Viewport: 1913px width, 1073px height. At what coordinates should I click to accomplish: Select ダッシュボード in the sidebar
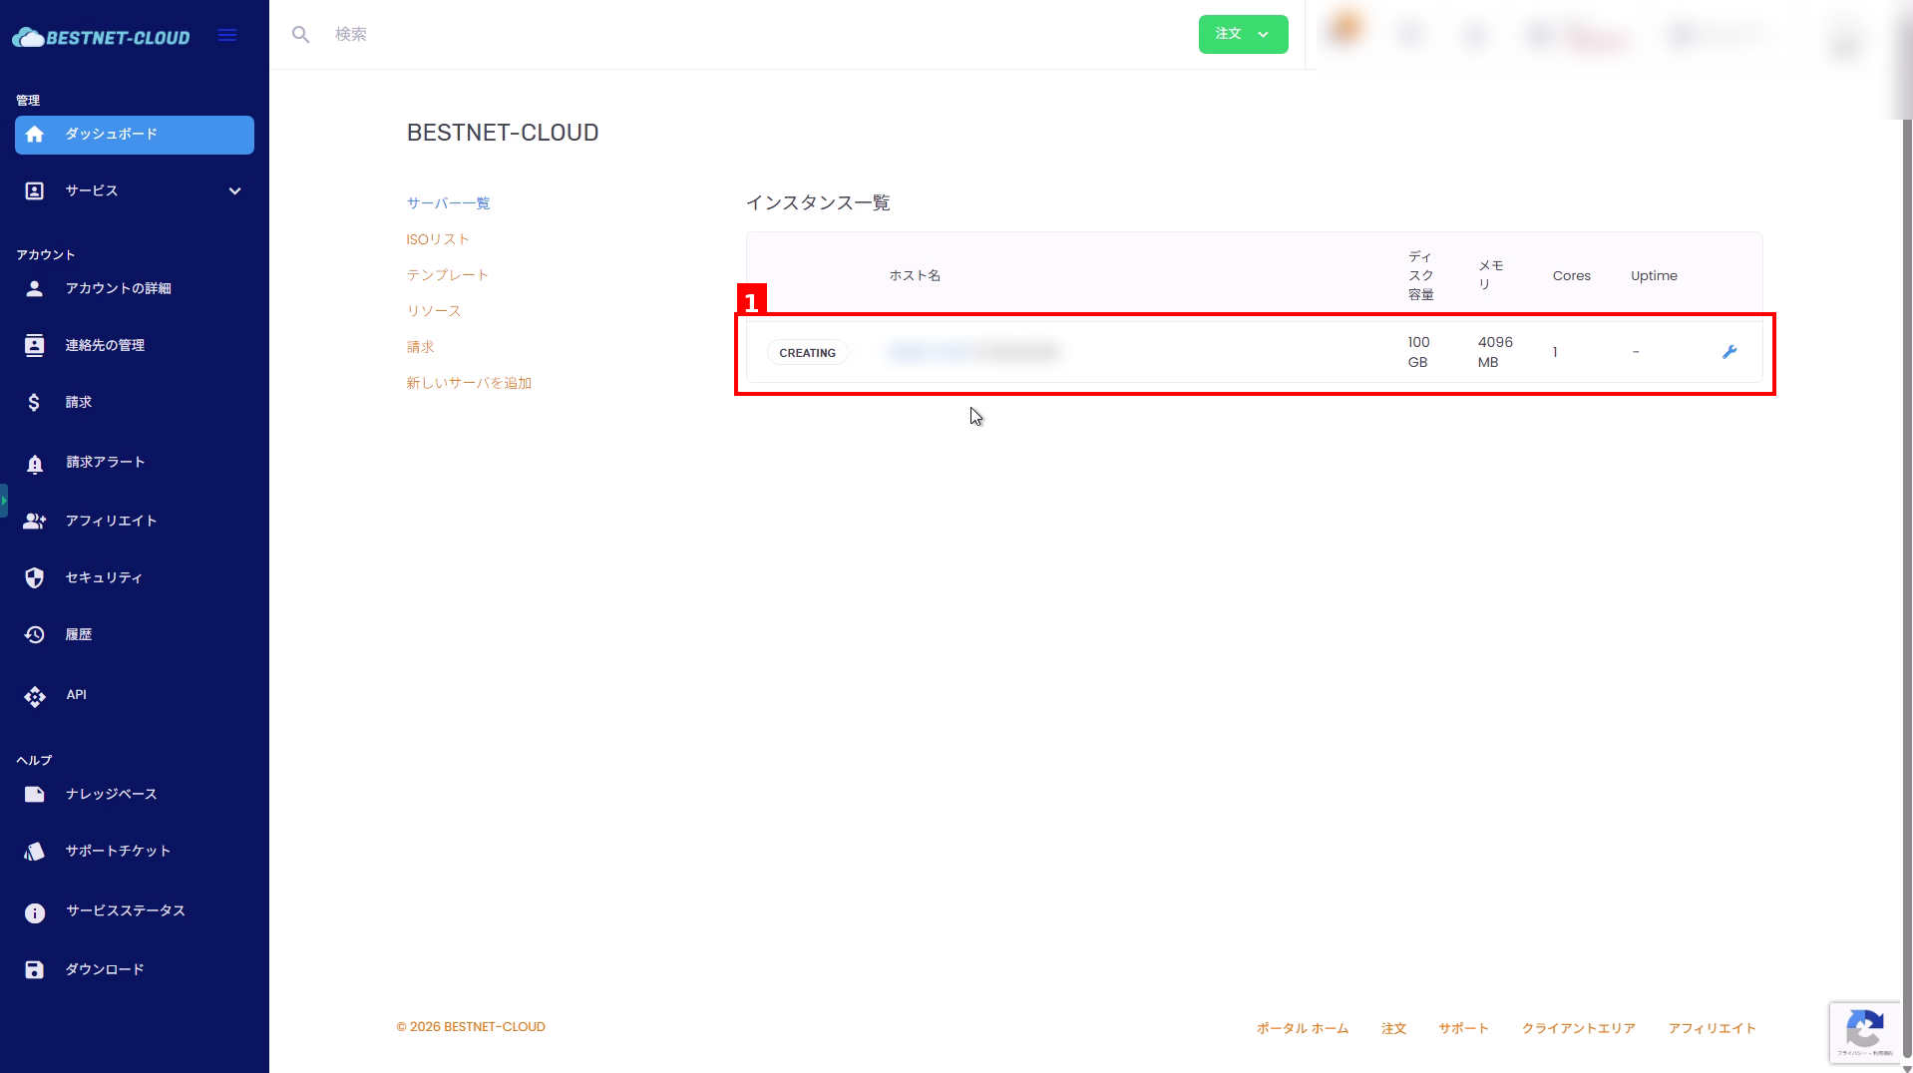[x=135, y=135]
